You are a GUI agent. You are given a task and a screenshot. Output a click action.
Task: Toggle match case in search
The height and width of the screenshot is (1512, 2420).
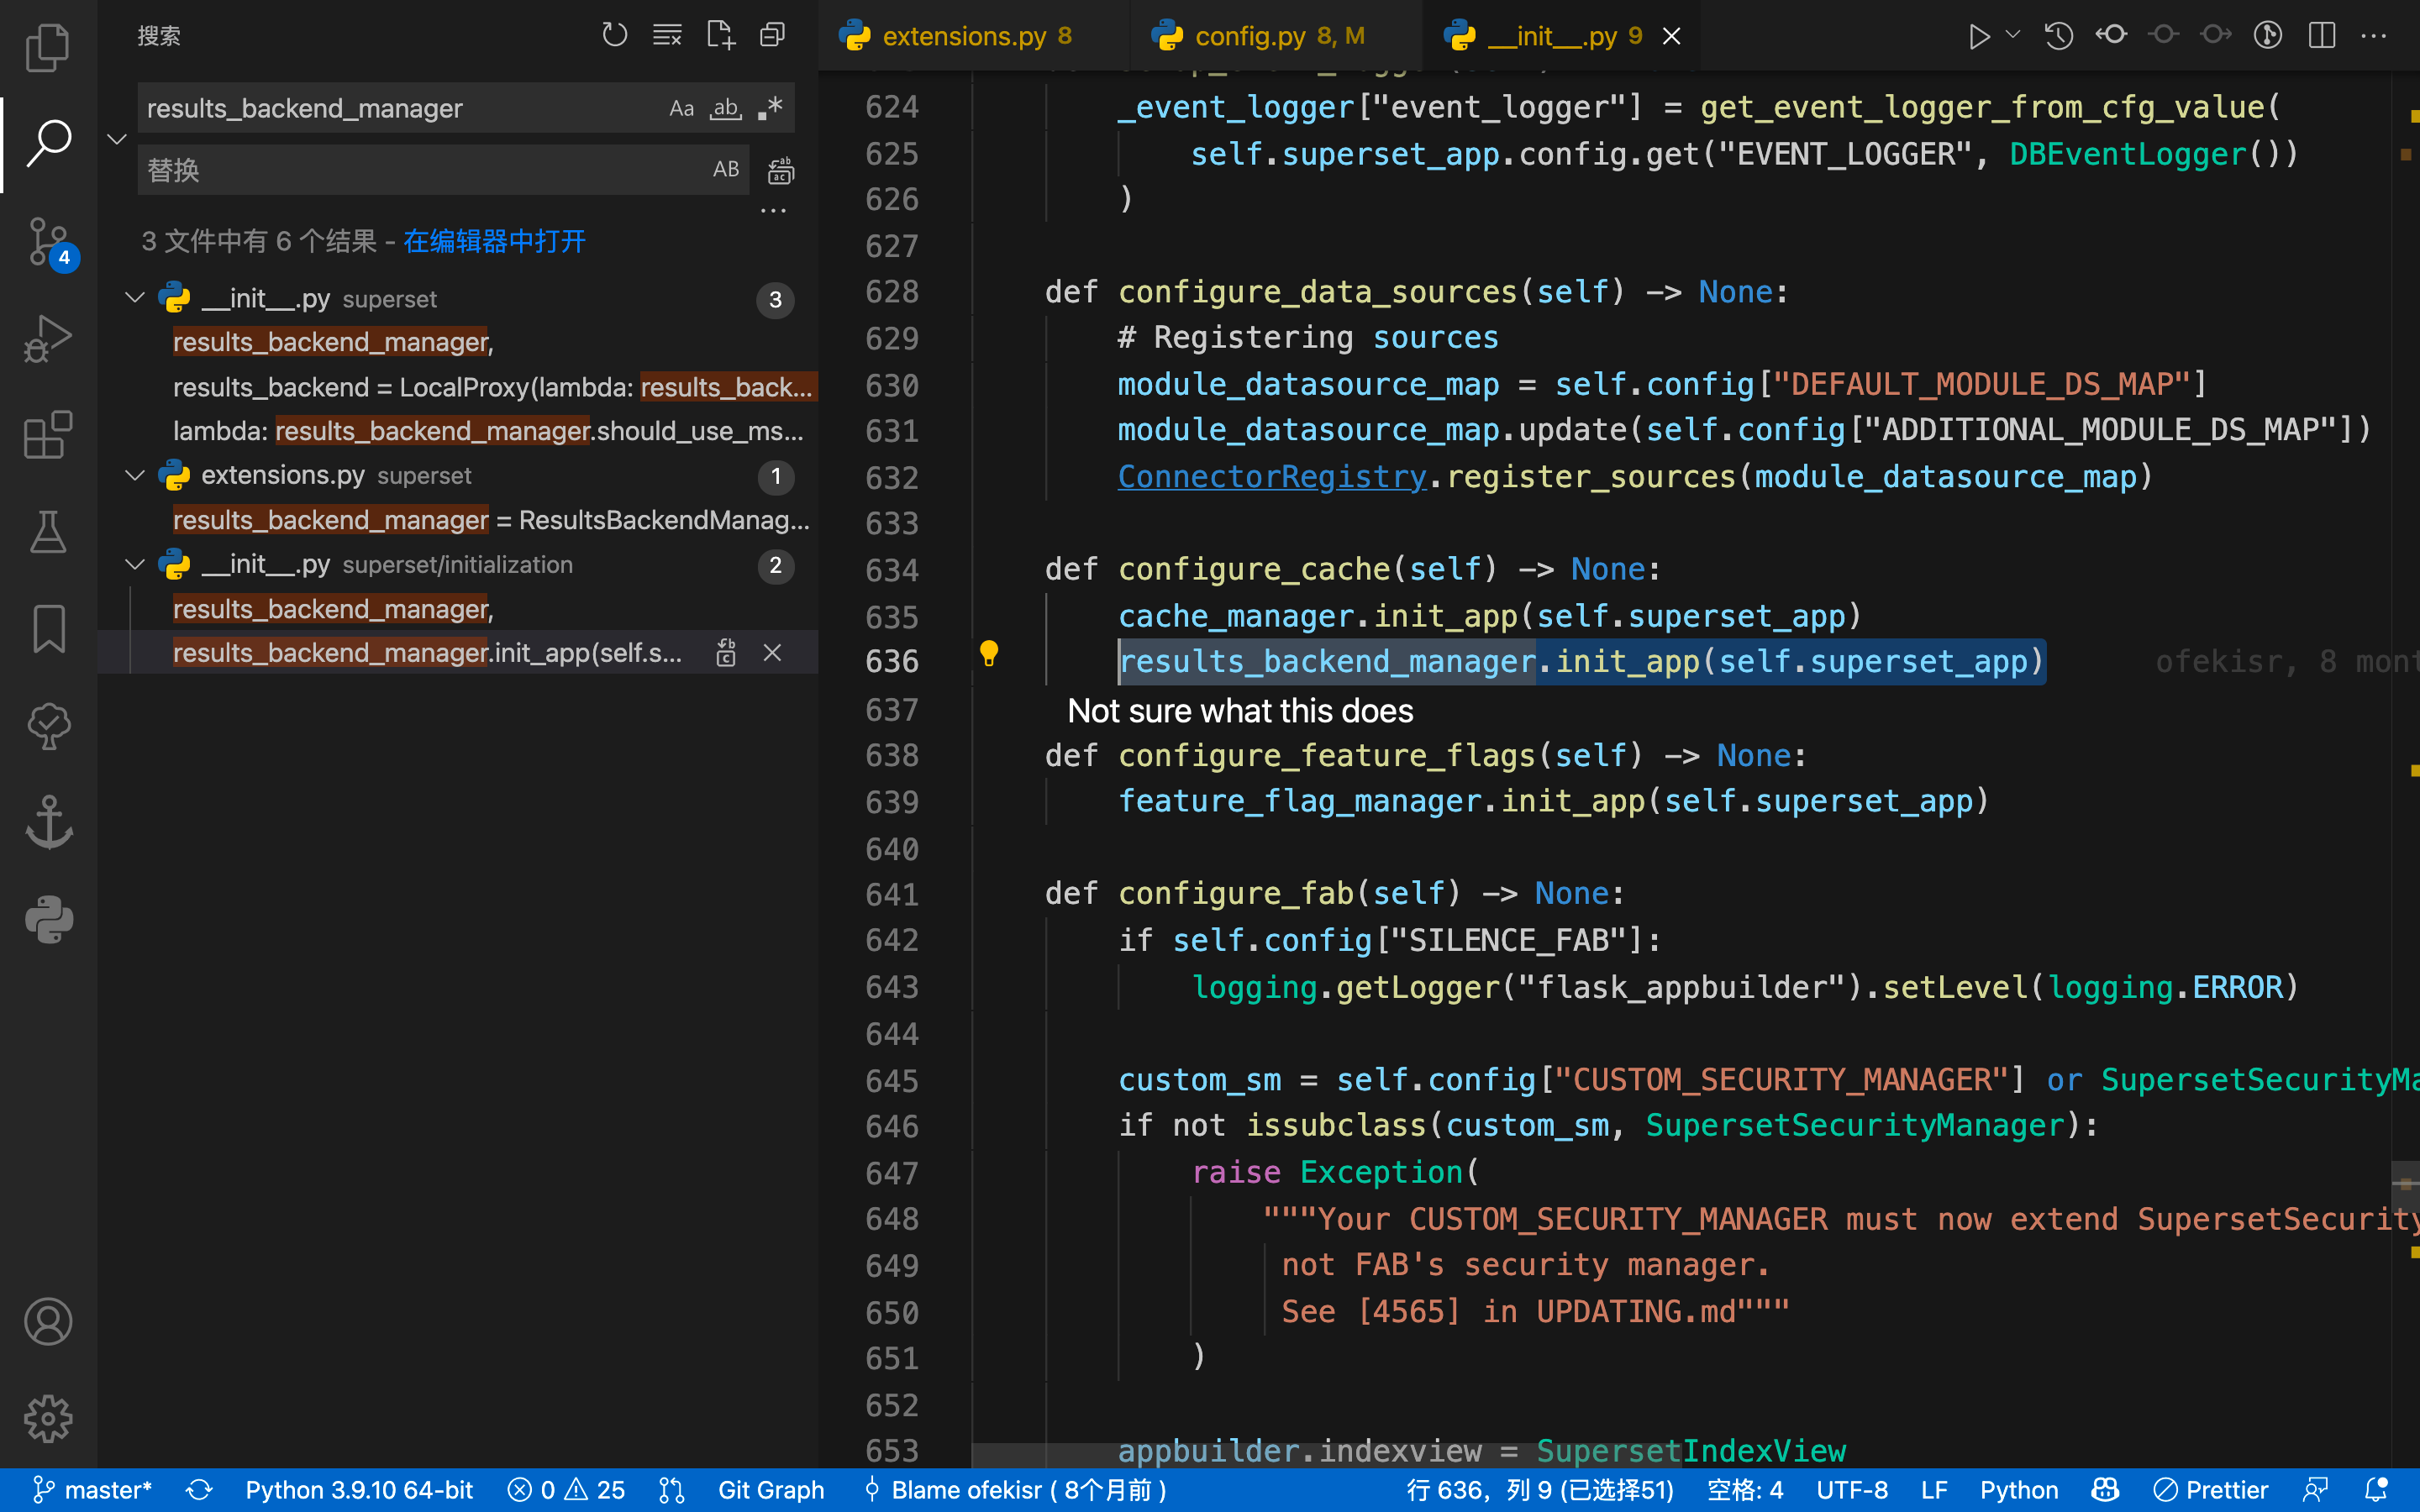tap(681, 108)
